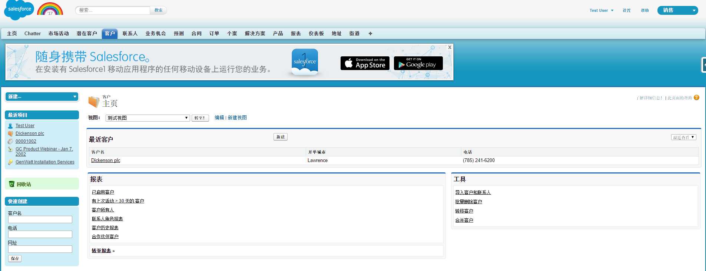
Task: Open the 报表 tab
Action: 296,33
